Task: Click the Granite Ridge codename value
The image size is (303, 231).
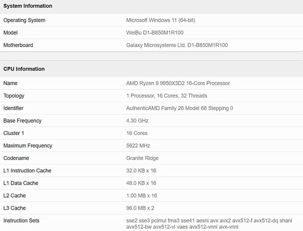Action: pyautogui.click(x=142, y=158)
